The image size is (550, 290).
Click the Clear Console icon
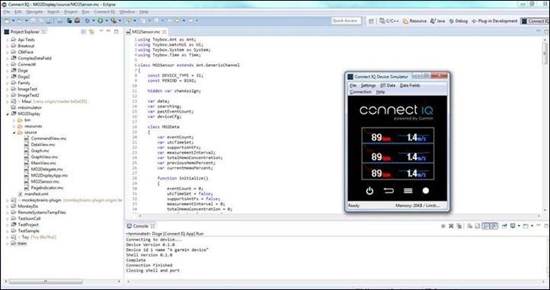click(x=469, y=226)
